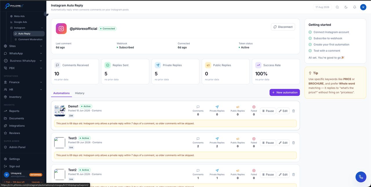Click the Demo1 Failed count icon
The width and height of the screenshot is (371, 187).
tap(254, 107)
